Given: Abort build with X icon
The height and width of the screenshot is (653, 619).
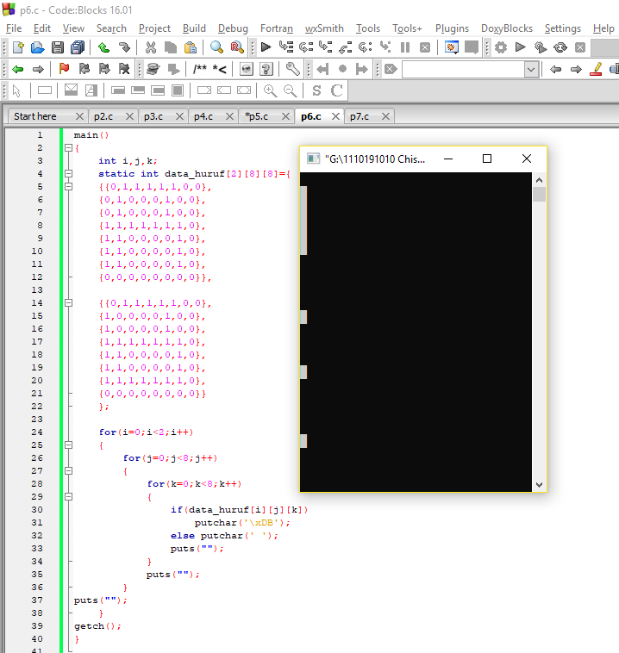Looking at the screenshot, I should tap(580, 47).
